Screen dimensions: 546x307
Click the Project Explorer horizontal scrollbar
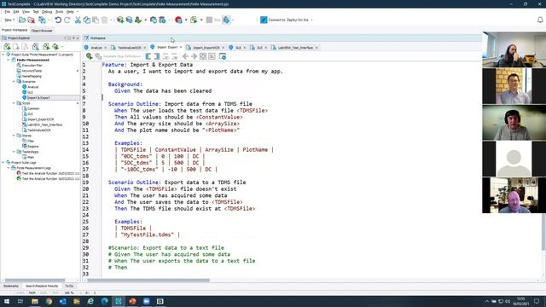[35, 281]
